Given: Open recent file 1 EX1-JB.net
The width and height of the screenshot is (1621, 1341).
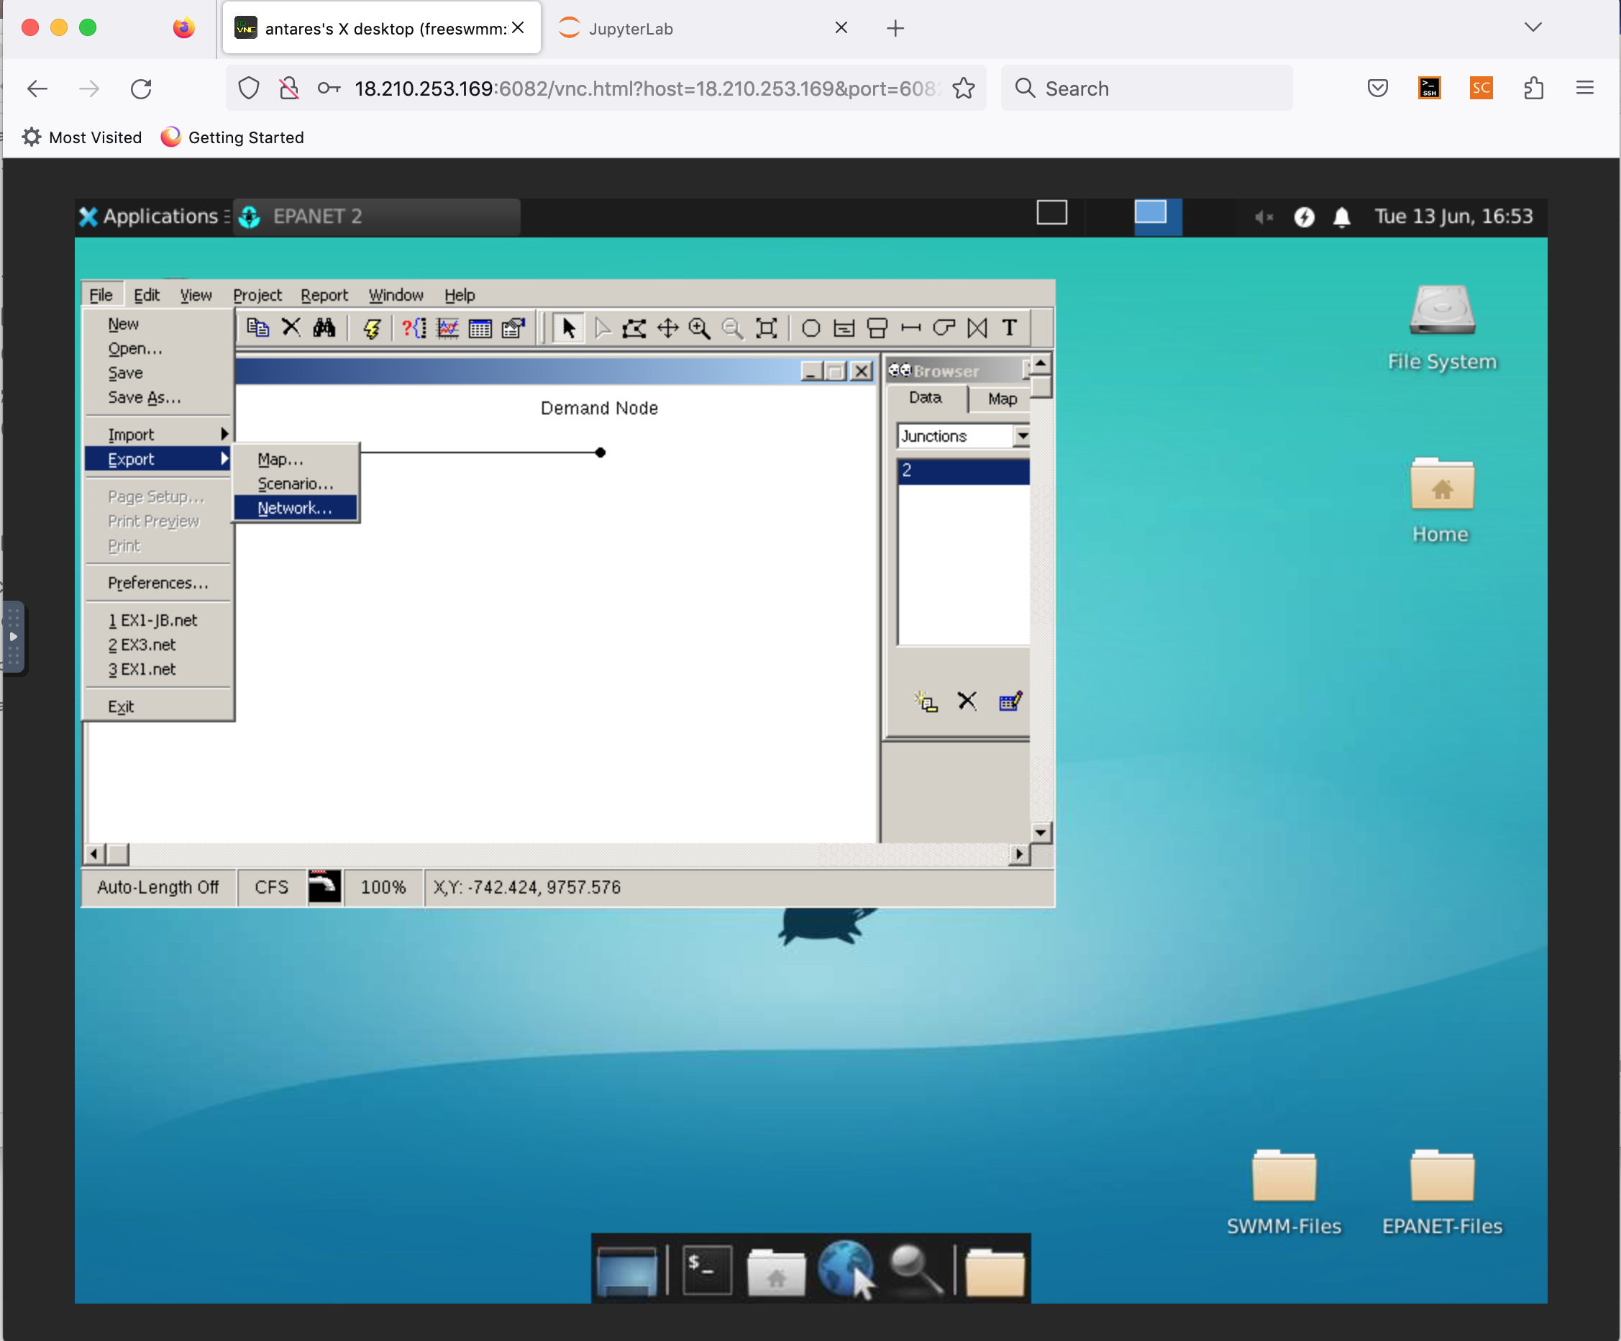Looking at the screenshot, I should [x=158, y=620].
